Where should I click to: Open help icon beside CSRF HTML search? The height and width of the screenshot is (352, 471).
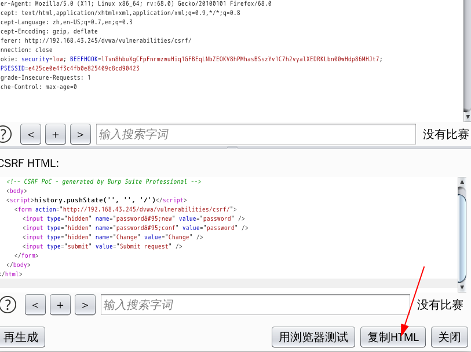(x=8, y=305)
